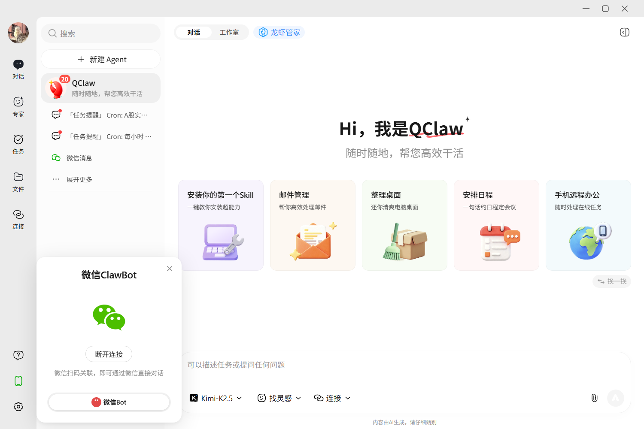Toggle the side panel icon at top right

(x=625, y=32)
